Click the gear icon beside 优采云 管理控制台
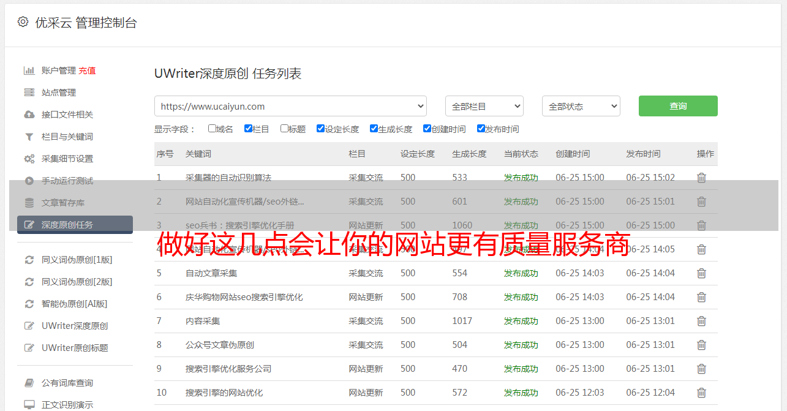This screenshot has width=787, height=411. (x=23, y=22)
